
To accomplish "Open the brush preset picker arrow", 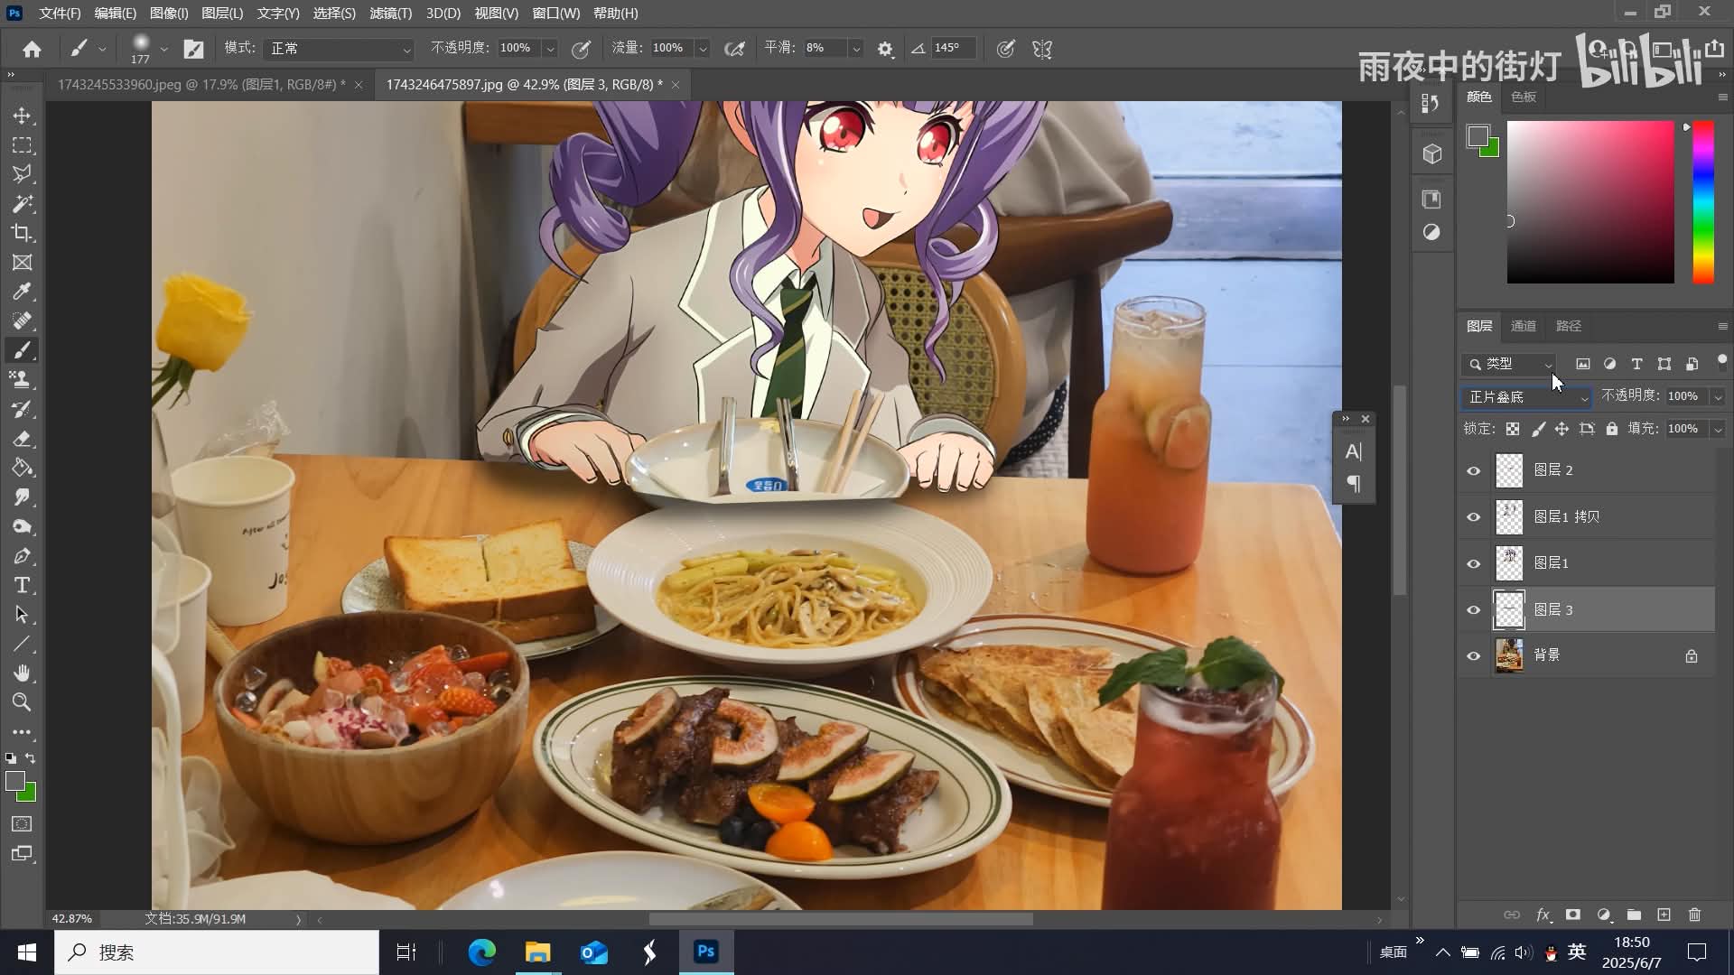I will (x=163, y=49).
